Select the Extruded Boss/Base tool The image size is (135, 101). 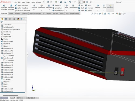click(x=4, y=7)
